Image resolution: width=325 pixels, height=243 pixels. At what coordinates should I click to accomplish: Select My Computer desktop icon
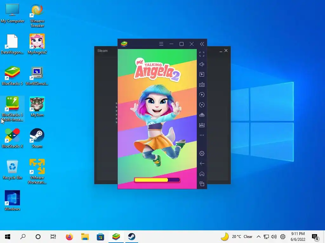12,13
